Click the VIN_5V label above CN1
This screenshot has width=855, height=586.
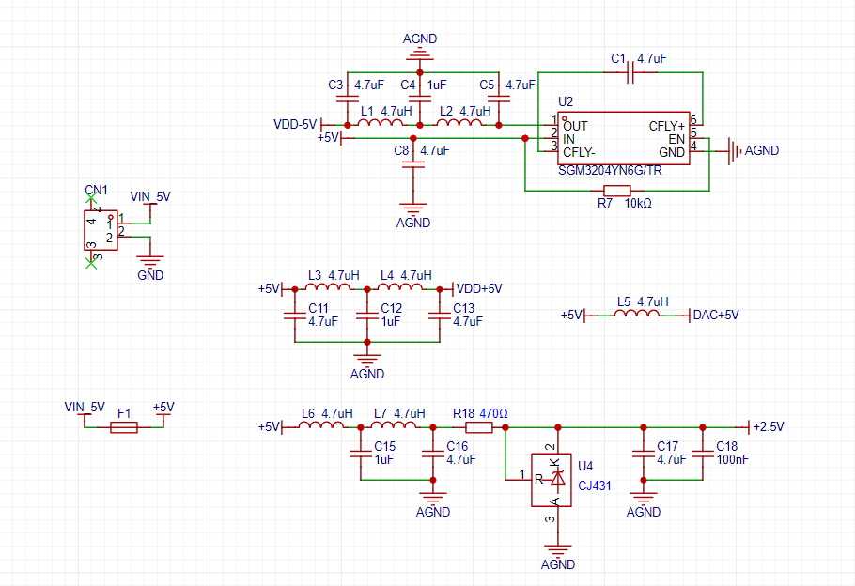click(150, 196)
